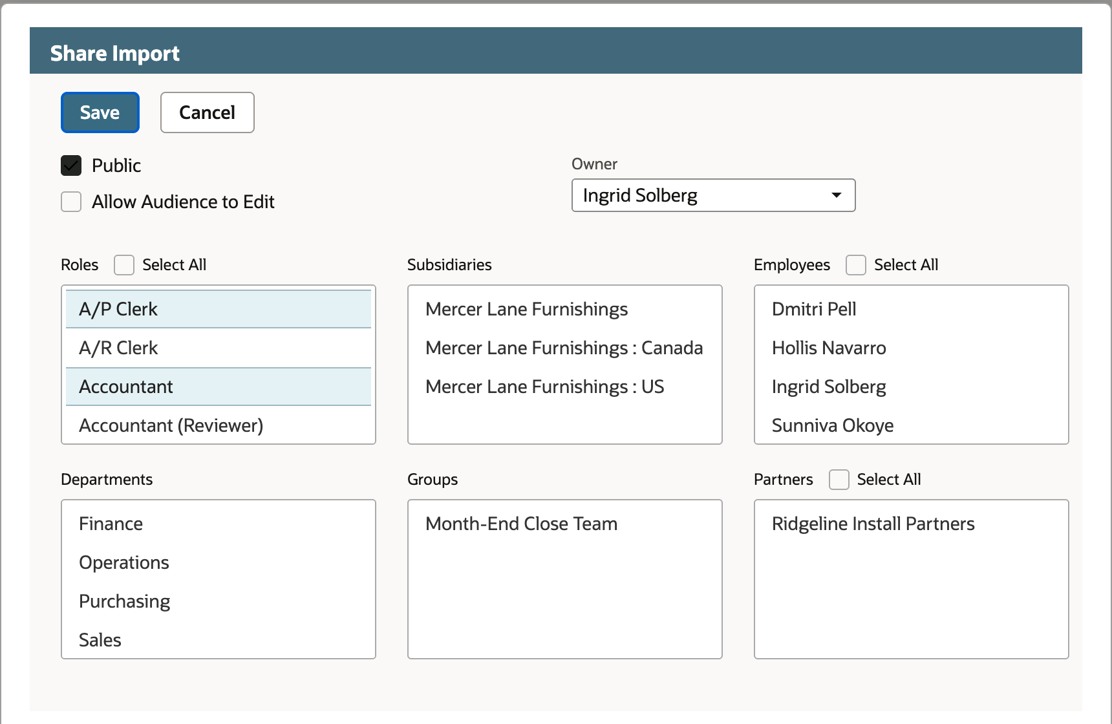Click the Save button
This screenshot has height=724, width=1112.
(x=100, y=112)
